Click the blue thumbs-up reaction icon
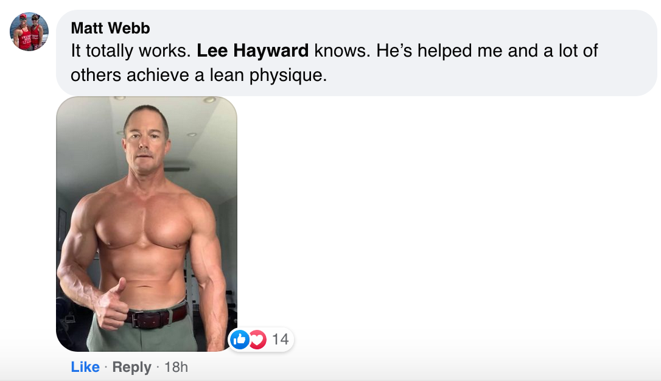Image resolution: width=661 pixels, height=381 pixels. click(x=240, y=339)
